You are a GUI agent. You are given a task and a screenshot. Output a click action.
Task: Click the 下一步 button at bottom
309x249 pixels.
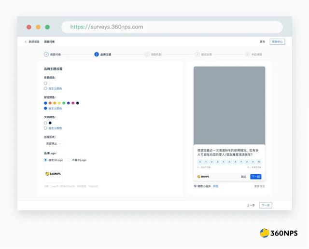(x=266, y=205)
